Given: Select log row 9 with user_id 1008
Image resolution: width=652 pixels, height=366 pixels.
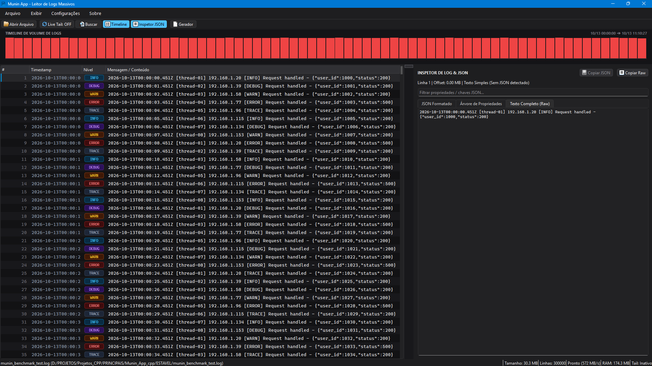Looking at the screenshot, I should tap(200, 143).
